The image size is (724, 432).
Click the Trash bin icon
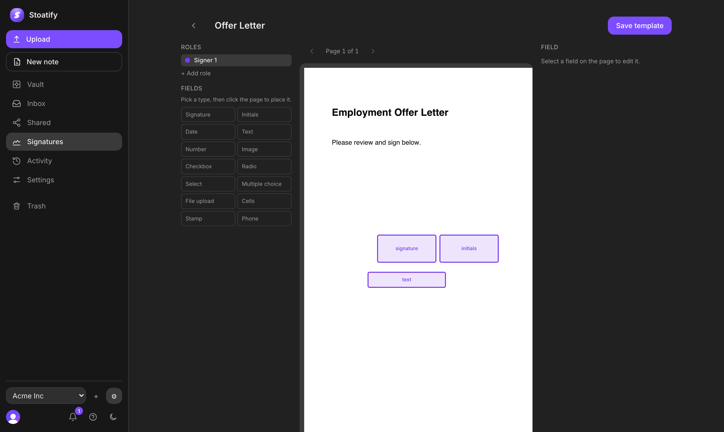point(17,206)
